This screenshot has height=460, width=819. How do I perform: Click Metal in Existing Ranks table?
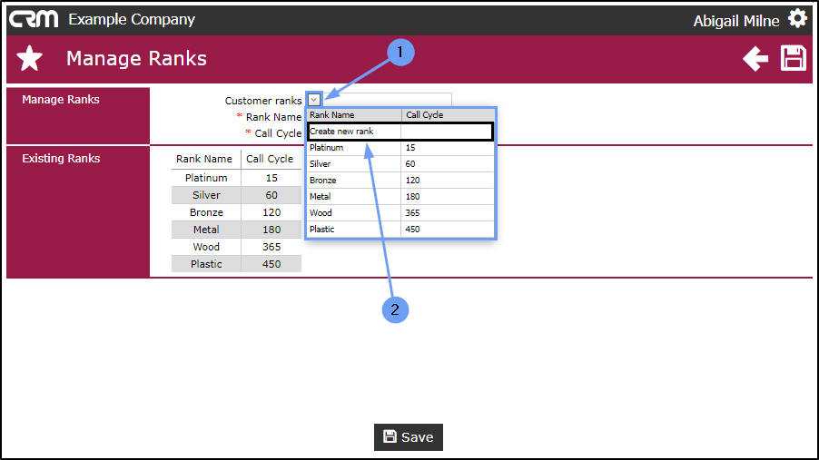[x=206, y=230]
